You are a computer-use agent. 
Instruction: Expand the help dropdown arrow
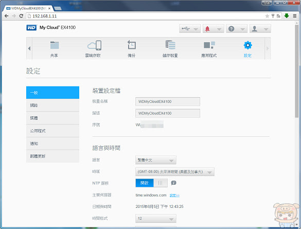[242, 29]
